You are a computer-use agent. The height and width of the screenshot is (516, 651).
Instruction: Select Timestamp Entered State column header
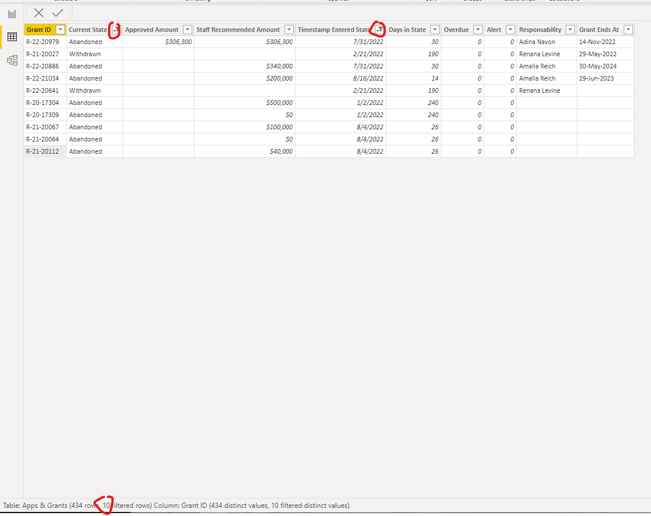[x=334, y=30]
